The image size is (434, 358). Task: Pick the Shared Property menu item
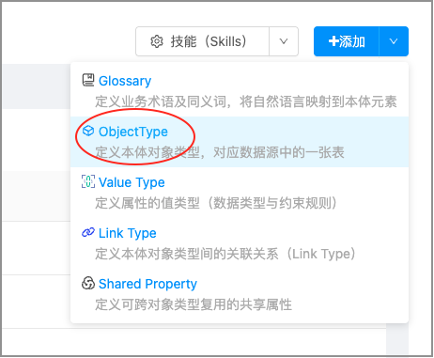(240, 294)
